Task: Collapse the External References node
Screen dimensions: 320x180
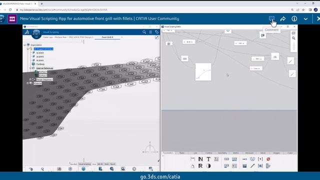Action: pyautogui.click(x=30, y=68)
